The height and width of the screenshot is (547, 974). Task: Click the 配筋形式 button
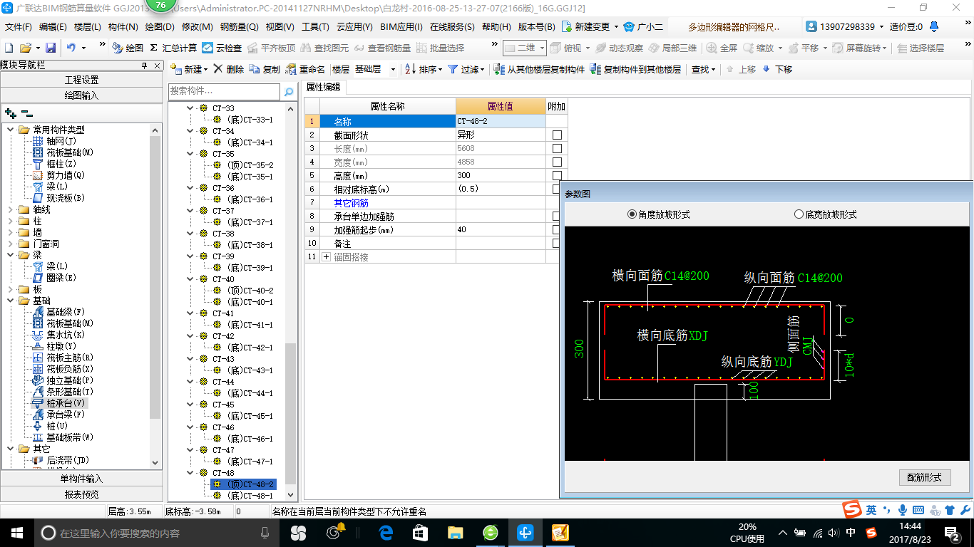(x=925, y=477)
